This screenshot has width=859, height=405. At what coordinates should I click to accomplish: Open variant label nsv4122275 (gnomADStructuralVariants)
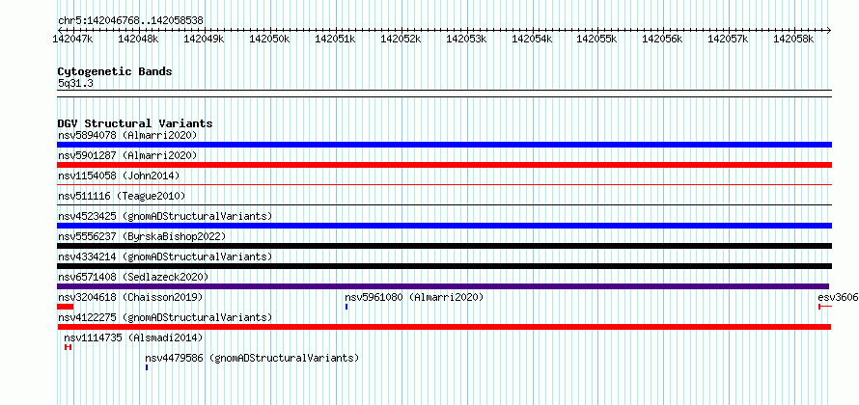165,317
